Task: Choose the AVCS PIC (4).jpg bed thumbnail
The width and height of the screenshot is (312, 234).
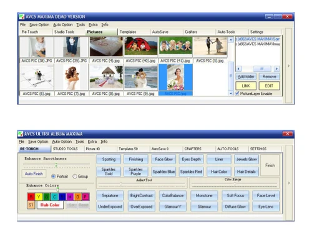Action: click(106, 47)
